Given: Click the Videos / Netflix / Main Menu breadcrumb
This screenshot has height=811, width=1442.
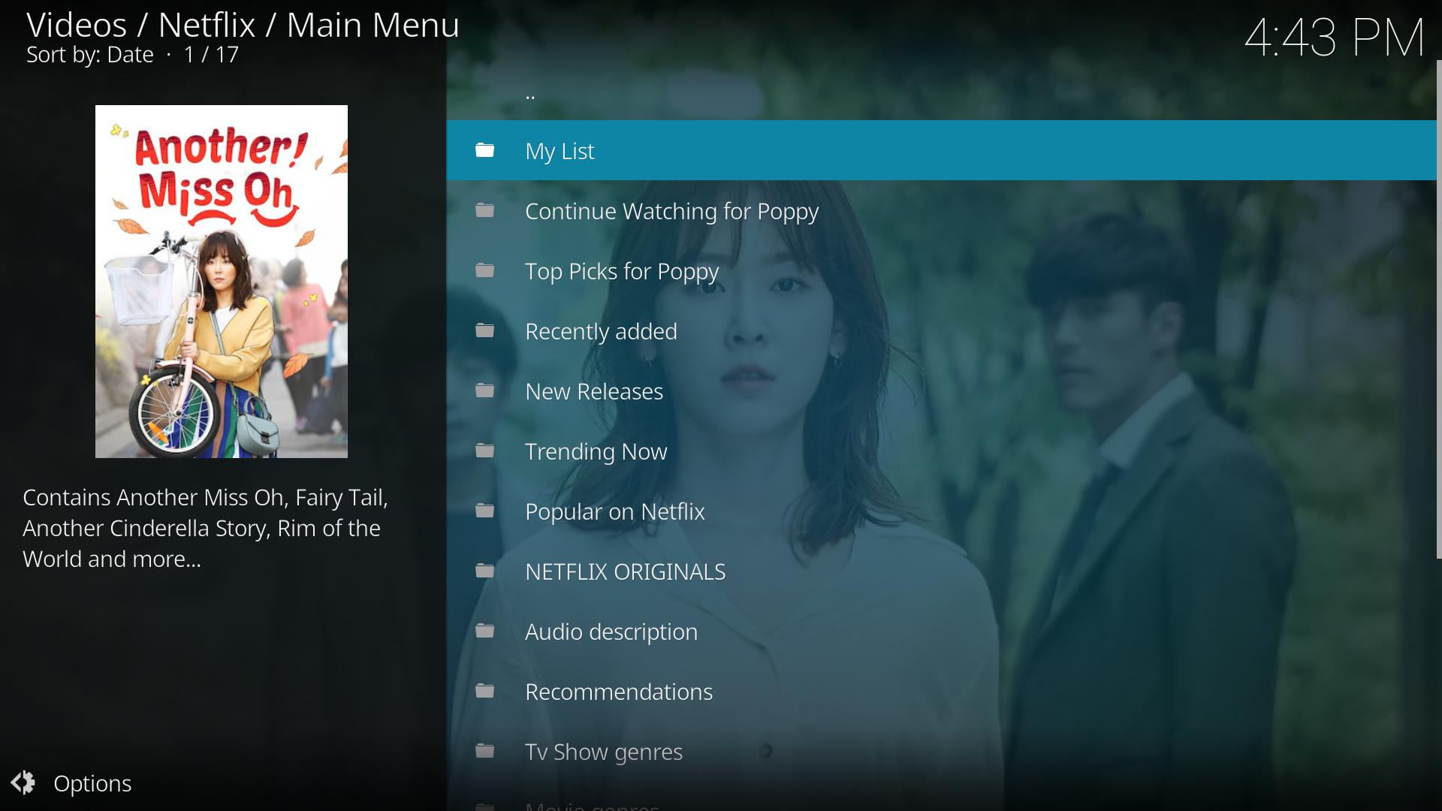Looking at the screenshot, I should (243, 25).
